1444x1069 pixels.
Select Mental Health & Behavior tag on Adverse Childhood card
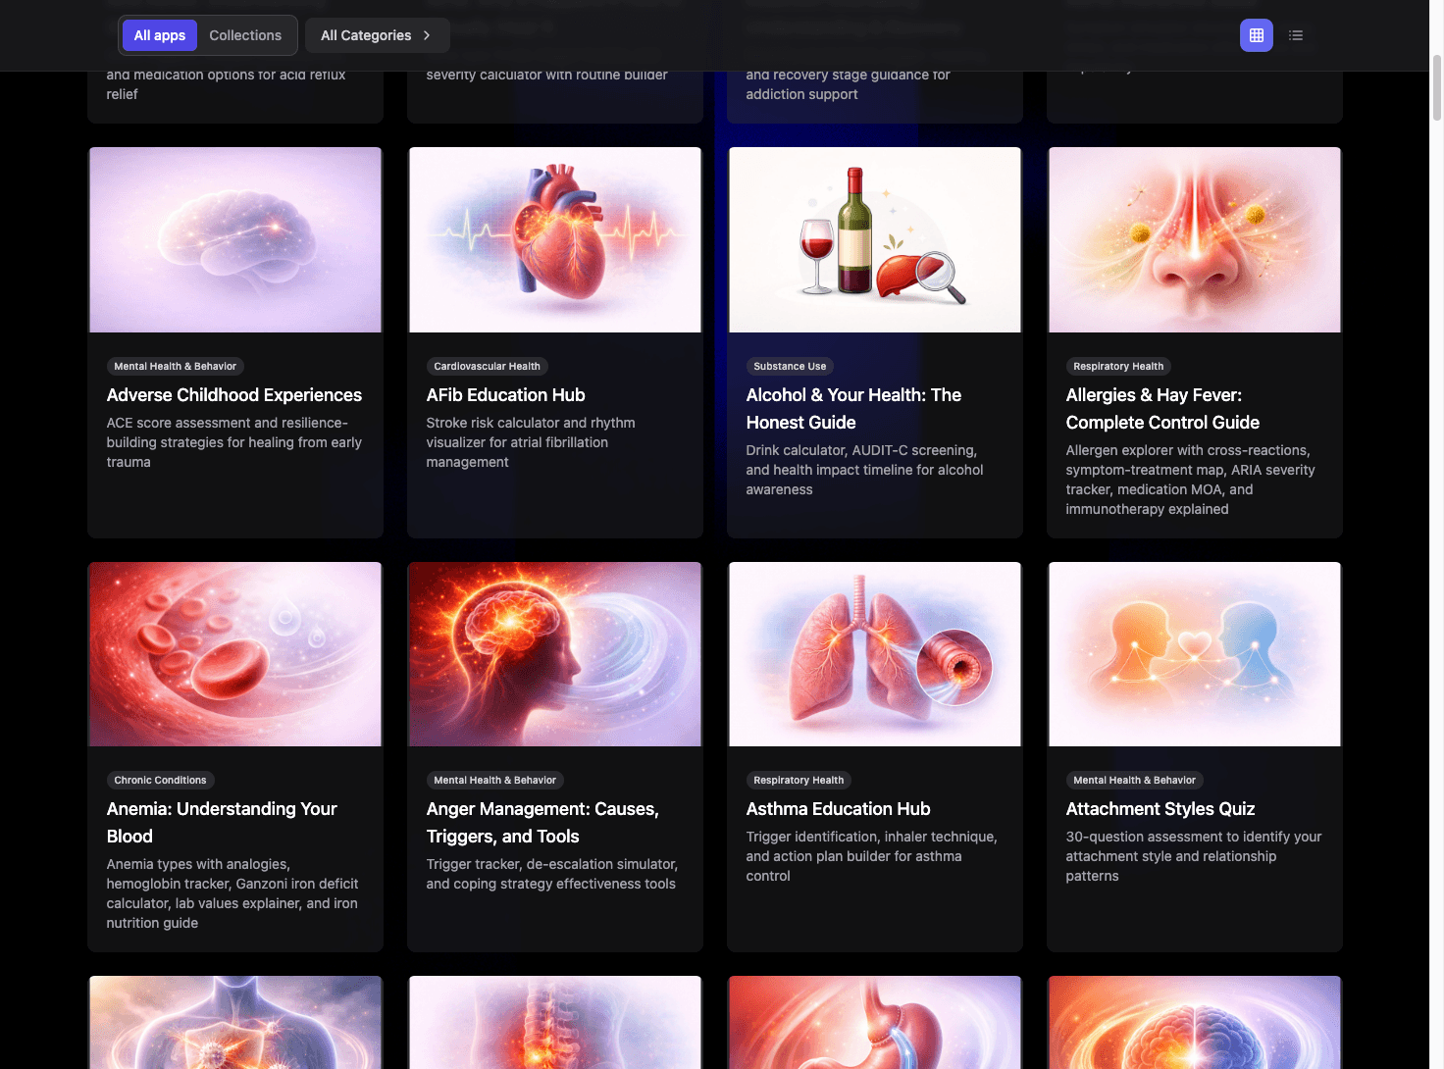click(175, 367)
